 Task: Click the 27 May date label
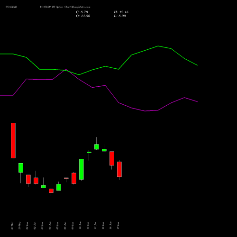12,226
